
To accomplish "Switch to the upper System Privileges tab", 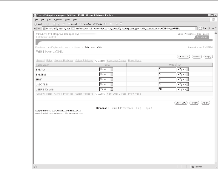I will 64,61.
